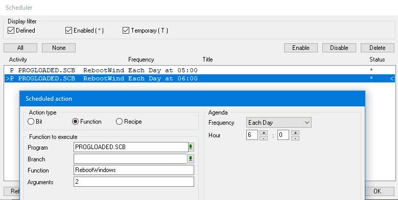The width and height of the screenshot is (398, 200).
Task: Focus the Function field RebootWindows
Action: pyautogui.click(x=134, y=170)
